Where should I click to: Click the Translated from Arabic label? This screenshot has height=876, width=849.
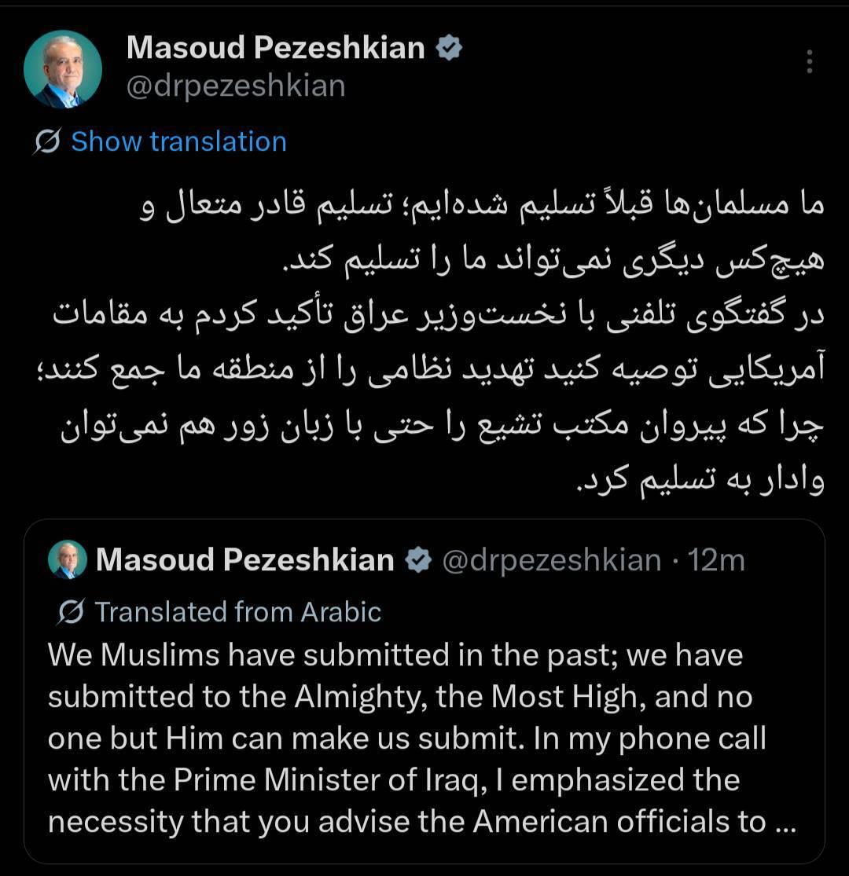238,612
